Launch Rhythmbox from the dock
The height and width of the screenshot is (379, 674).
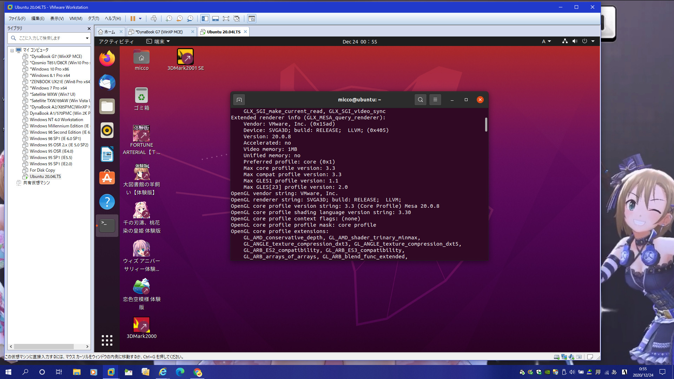pos(107,130)
